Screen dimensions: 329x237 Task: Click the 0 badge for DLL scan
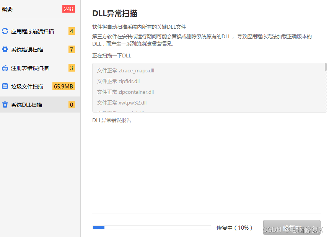[72, 105]
